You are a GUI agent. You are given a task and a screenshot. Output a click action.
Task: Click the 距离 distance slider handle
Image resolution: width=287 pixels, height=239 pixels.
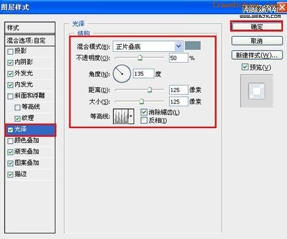(149, 90)
